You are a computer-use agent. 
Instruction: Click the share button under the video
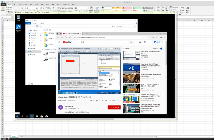pos(104,100)
